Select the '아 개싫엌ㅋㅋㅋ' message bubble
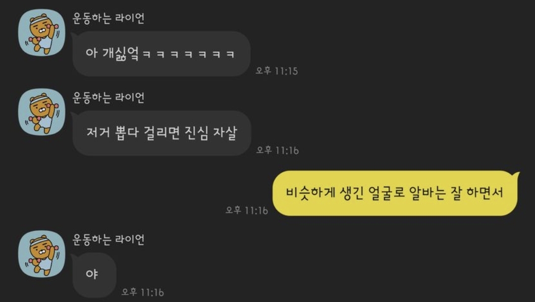 (x=161, y=53)
